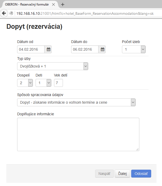Open the Deti count dropdown

click(43, 83)
